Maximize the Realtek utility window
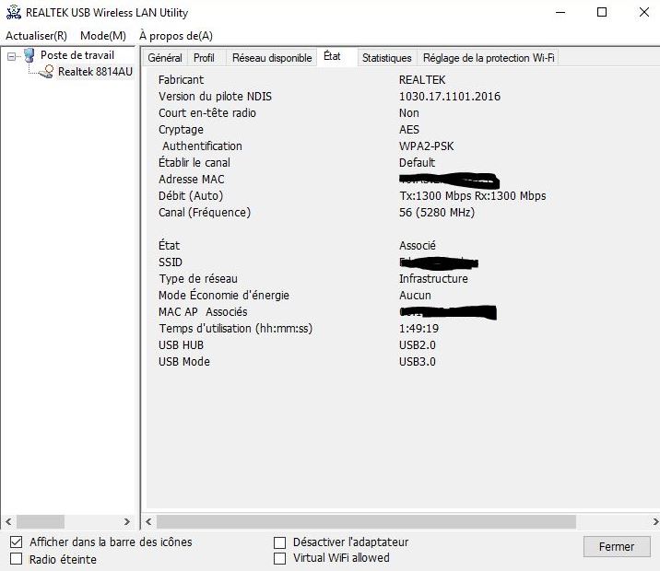 [x=602, y=12]
